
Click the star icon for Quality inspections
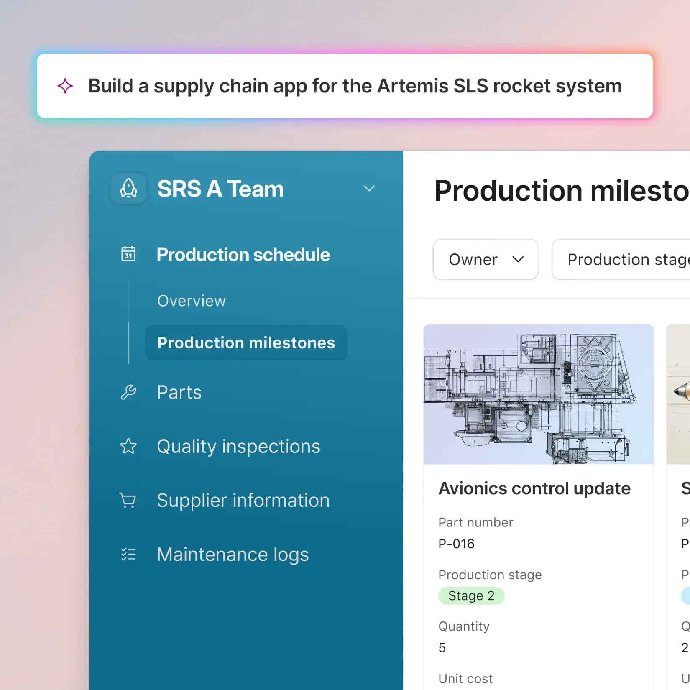(x=128, y=446)
